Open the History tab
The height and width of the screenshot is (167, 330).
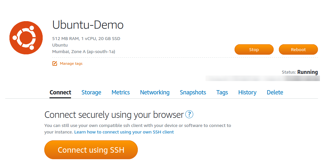pyautogui.click(x=247, y=92)
